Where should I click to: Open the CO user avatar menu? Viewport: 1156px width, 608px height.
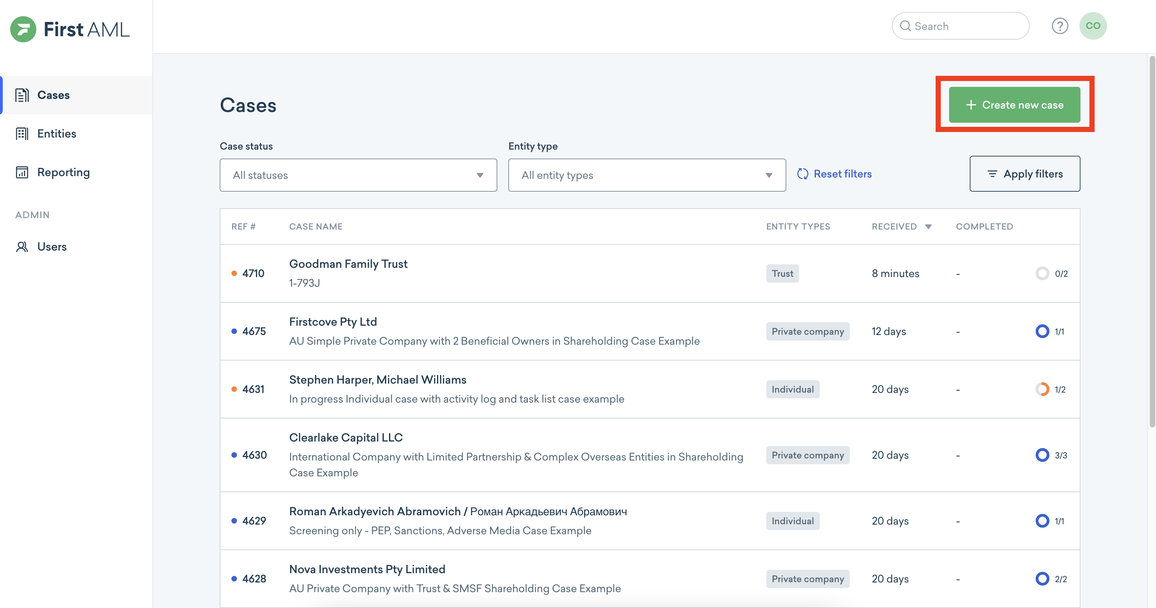click(1093, 26)
